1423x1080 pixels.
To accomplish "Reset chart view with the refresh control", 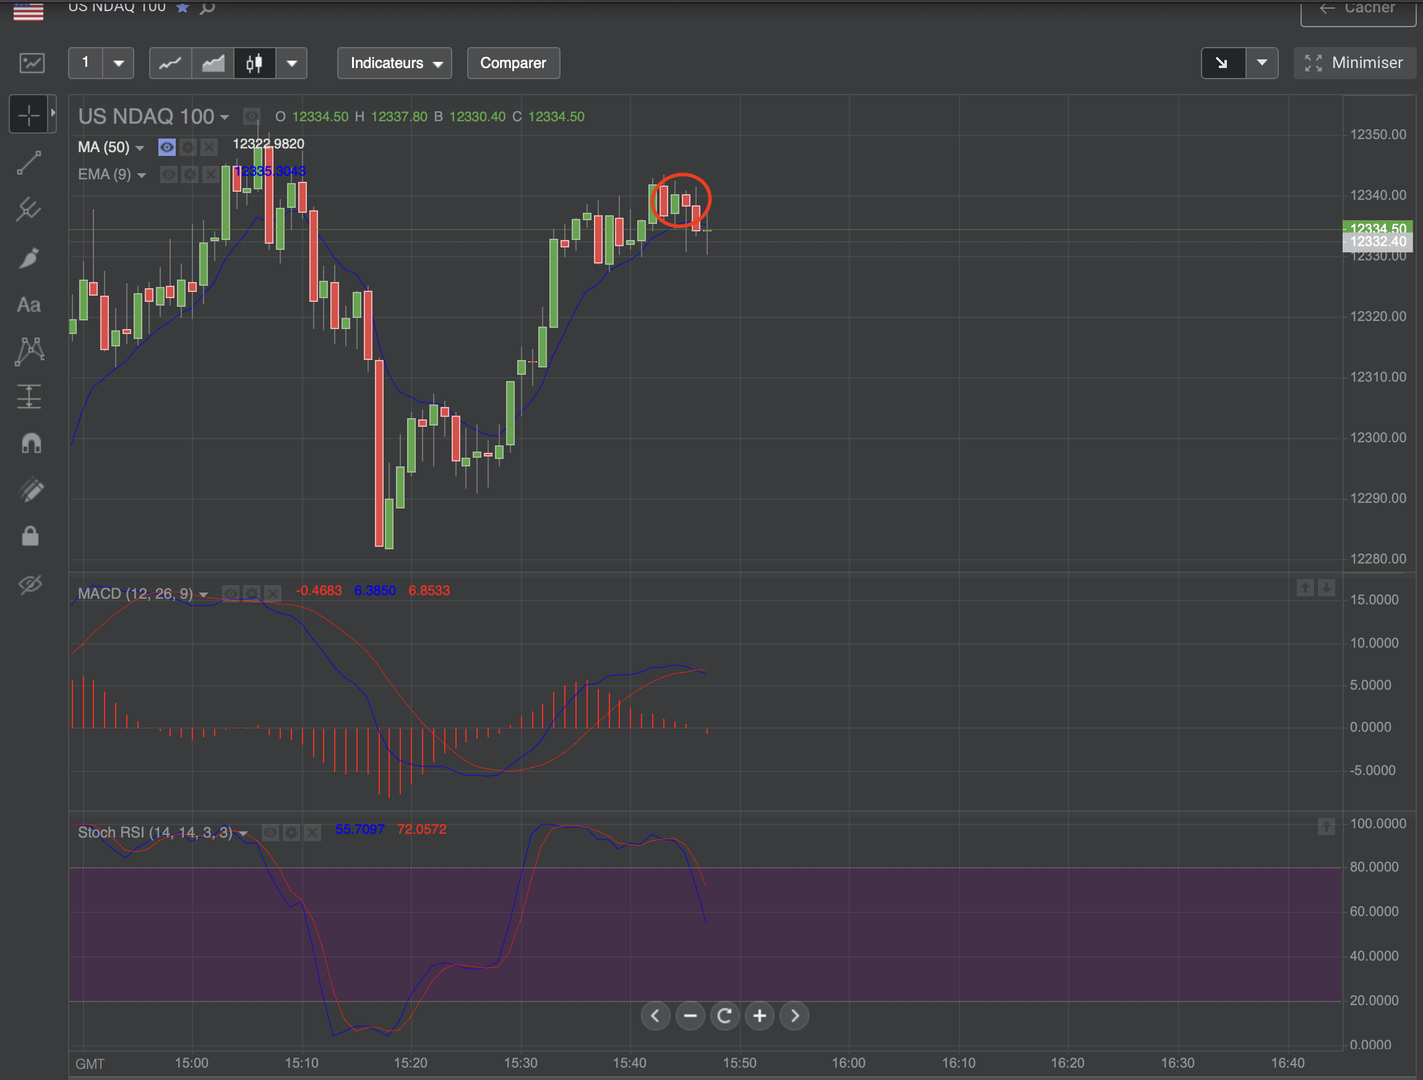I will (725, 1016).
